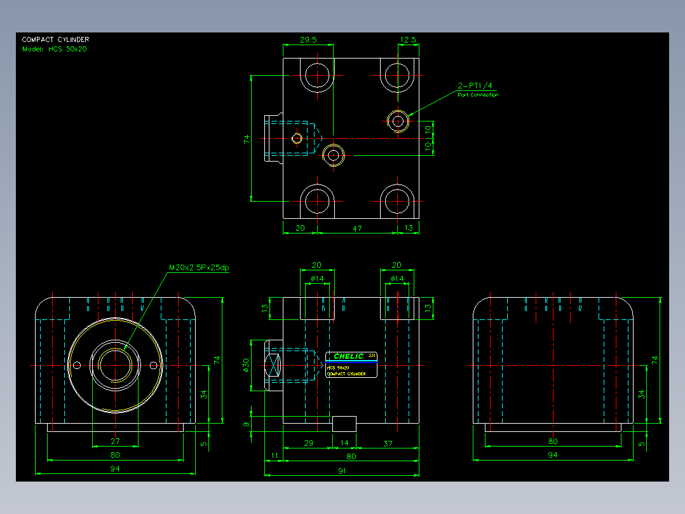Click the CHELIC logo on nameplate

pos(348,356)
